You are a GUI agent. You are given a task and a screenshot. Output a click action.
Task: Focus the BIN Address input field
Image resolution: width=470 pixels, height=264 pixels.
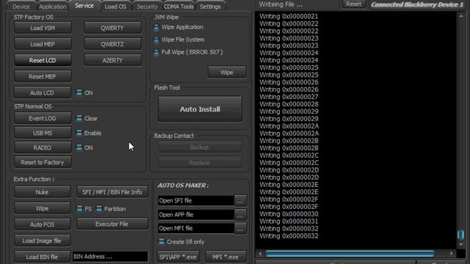(x=110, y=257)
